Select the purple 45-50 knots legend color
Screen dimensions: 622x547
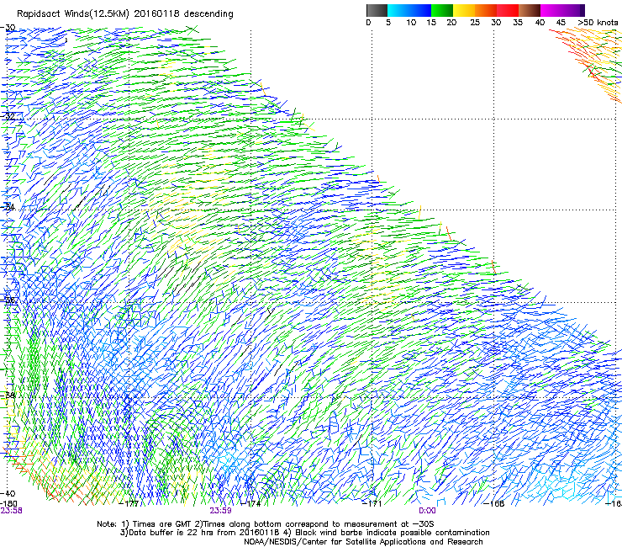[573, 10]
